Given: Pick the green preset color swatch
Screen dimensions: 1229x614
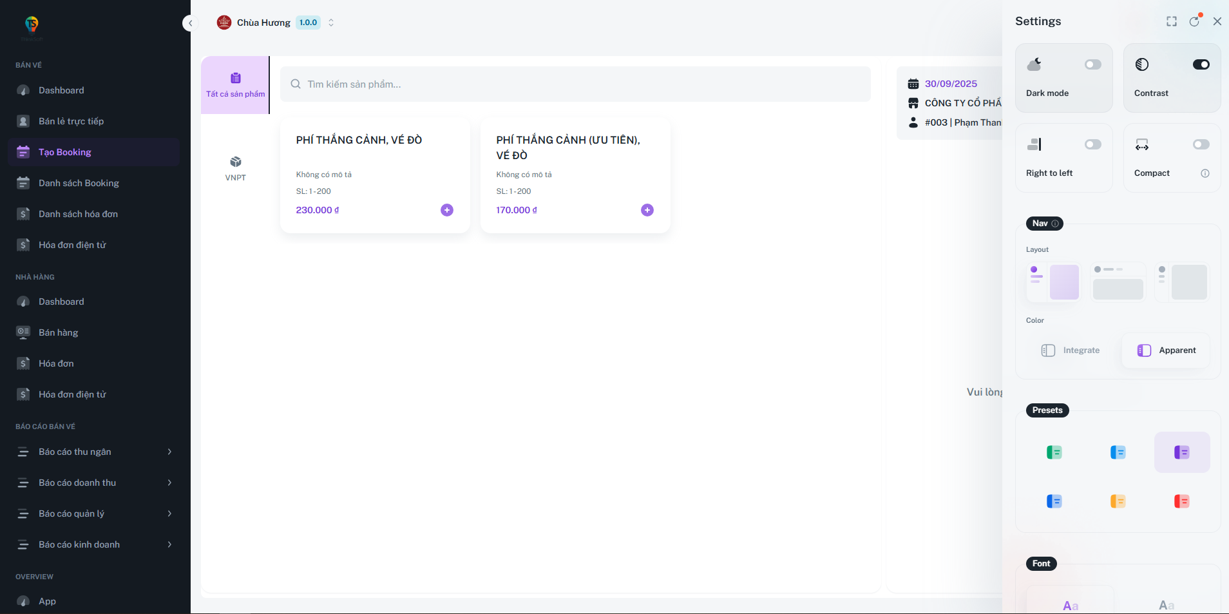Looking at the screenshot, I should pyautogui.click(x=1053, y=452).
